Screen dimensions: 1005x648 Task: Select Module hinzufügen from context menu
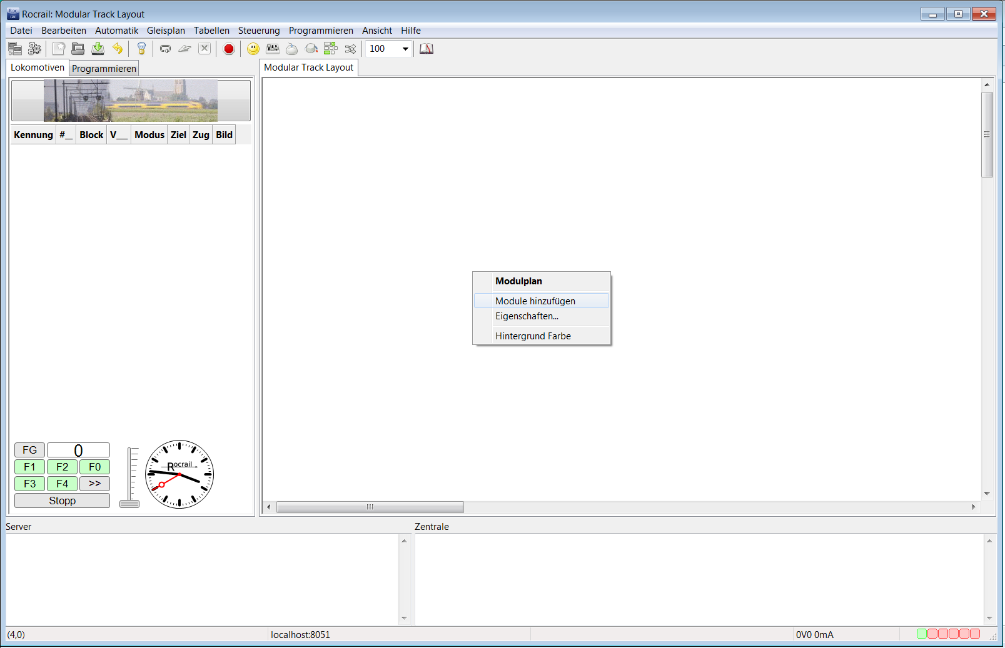(x=535, y=301)
